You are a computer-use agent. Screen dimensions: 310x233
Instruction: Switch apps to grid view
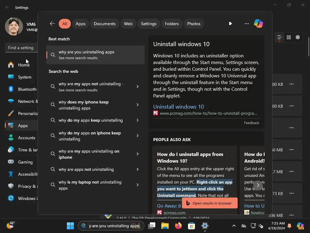289,37
